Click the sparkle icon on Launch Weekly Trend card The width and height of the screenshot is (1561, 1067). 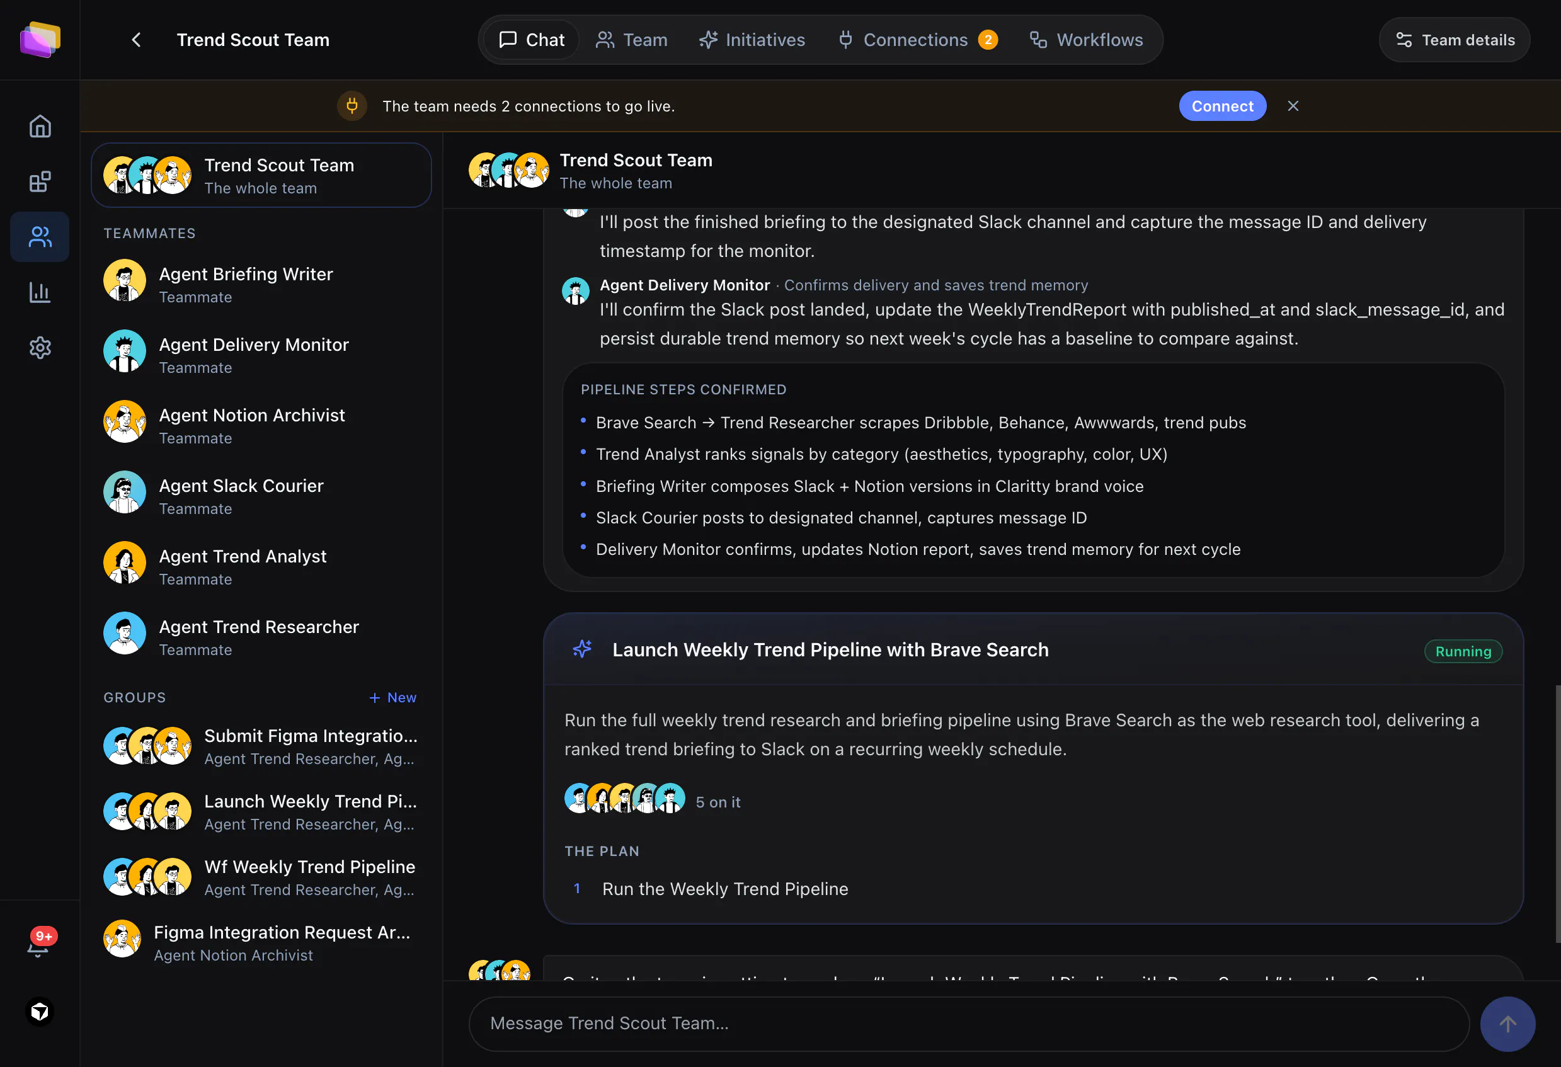tap(582, 649)
